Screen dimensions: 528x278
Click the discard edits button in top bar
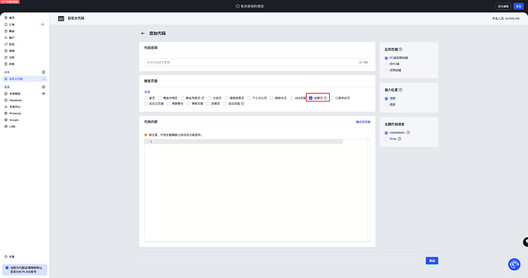coord(503,6)
